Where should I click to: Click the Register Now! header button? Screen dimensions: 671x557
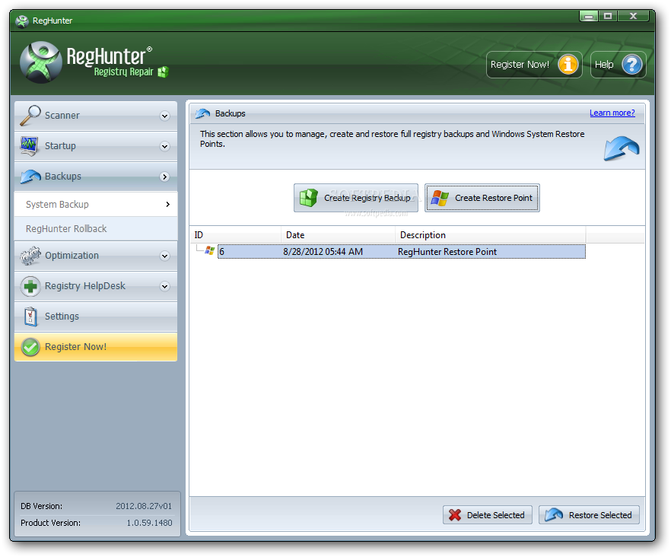[534, 65]
